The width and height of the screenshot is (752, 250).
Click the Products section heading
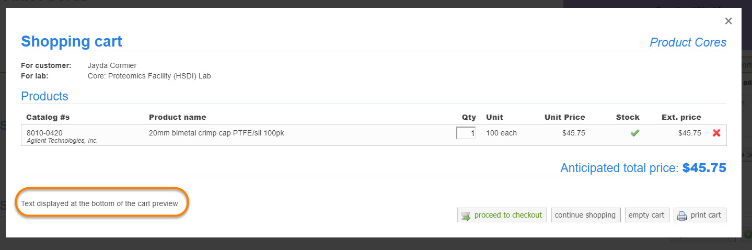(x=44, y=96)
